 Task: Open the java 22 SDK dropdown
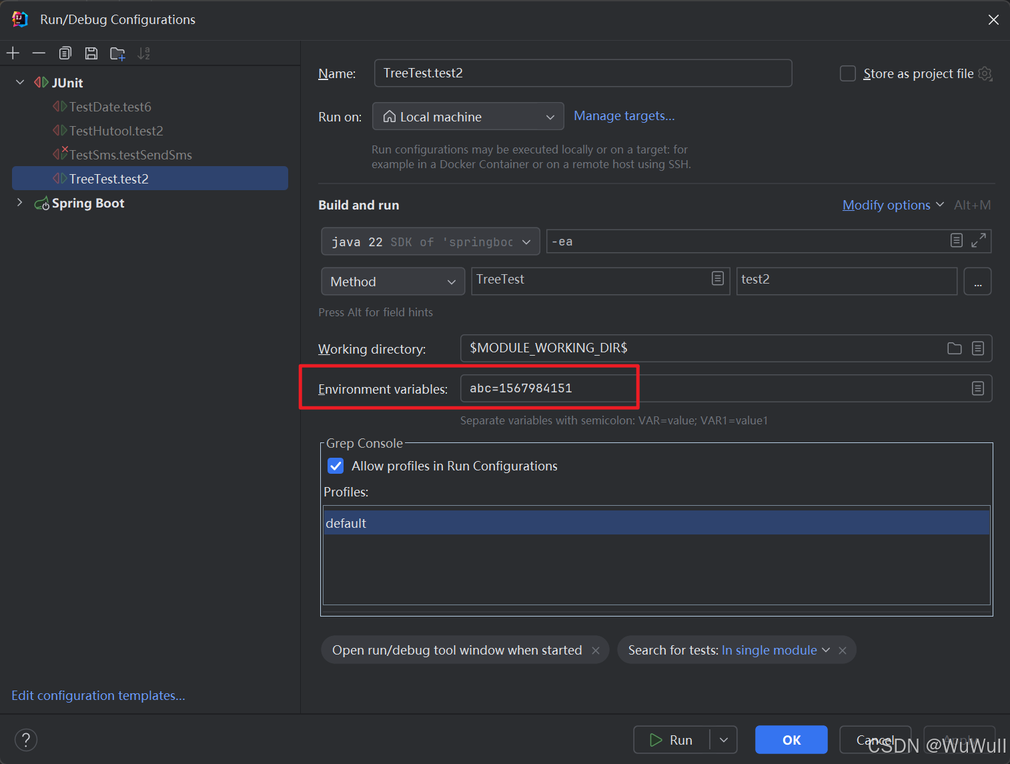(431, 242)
